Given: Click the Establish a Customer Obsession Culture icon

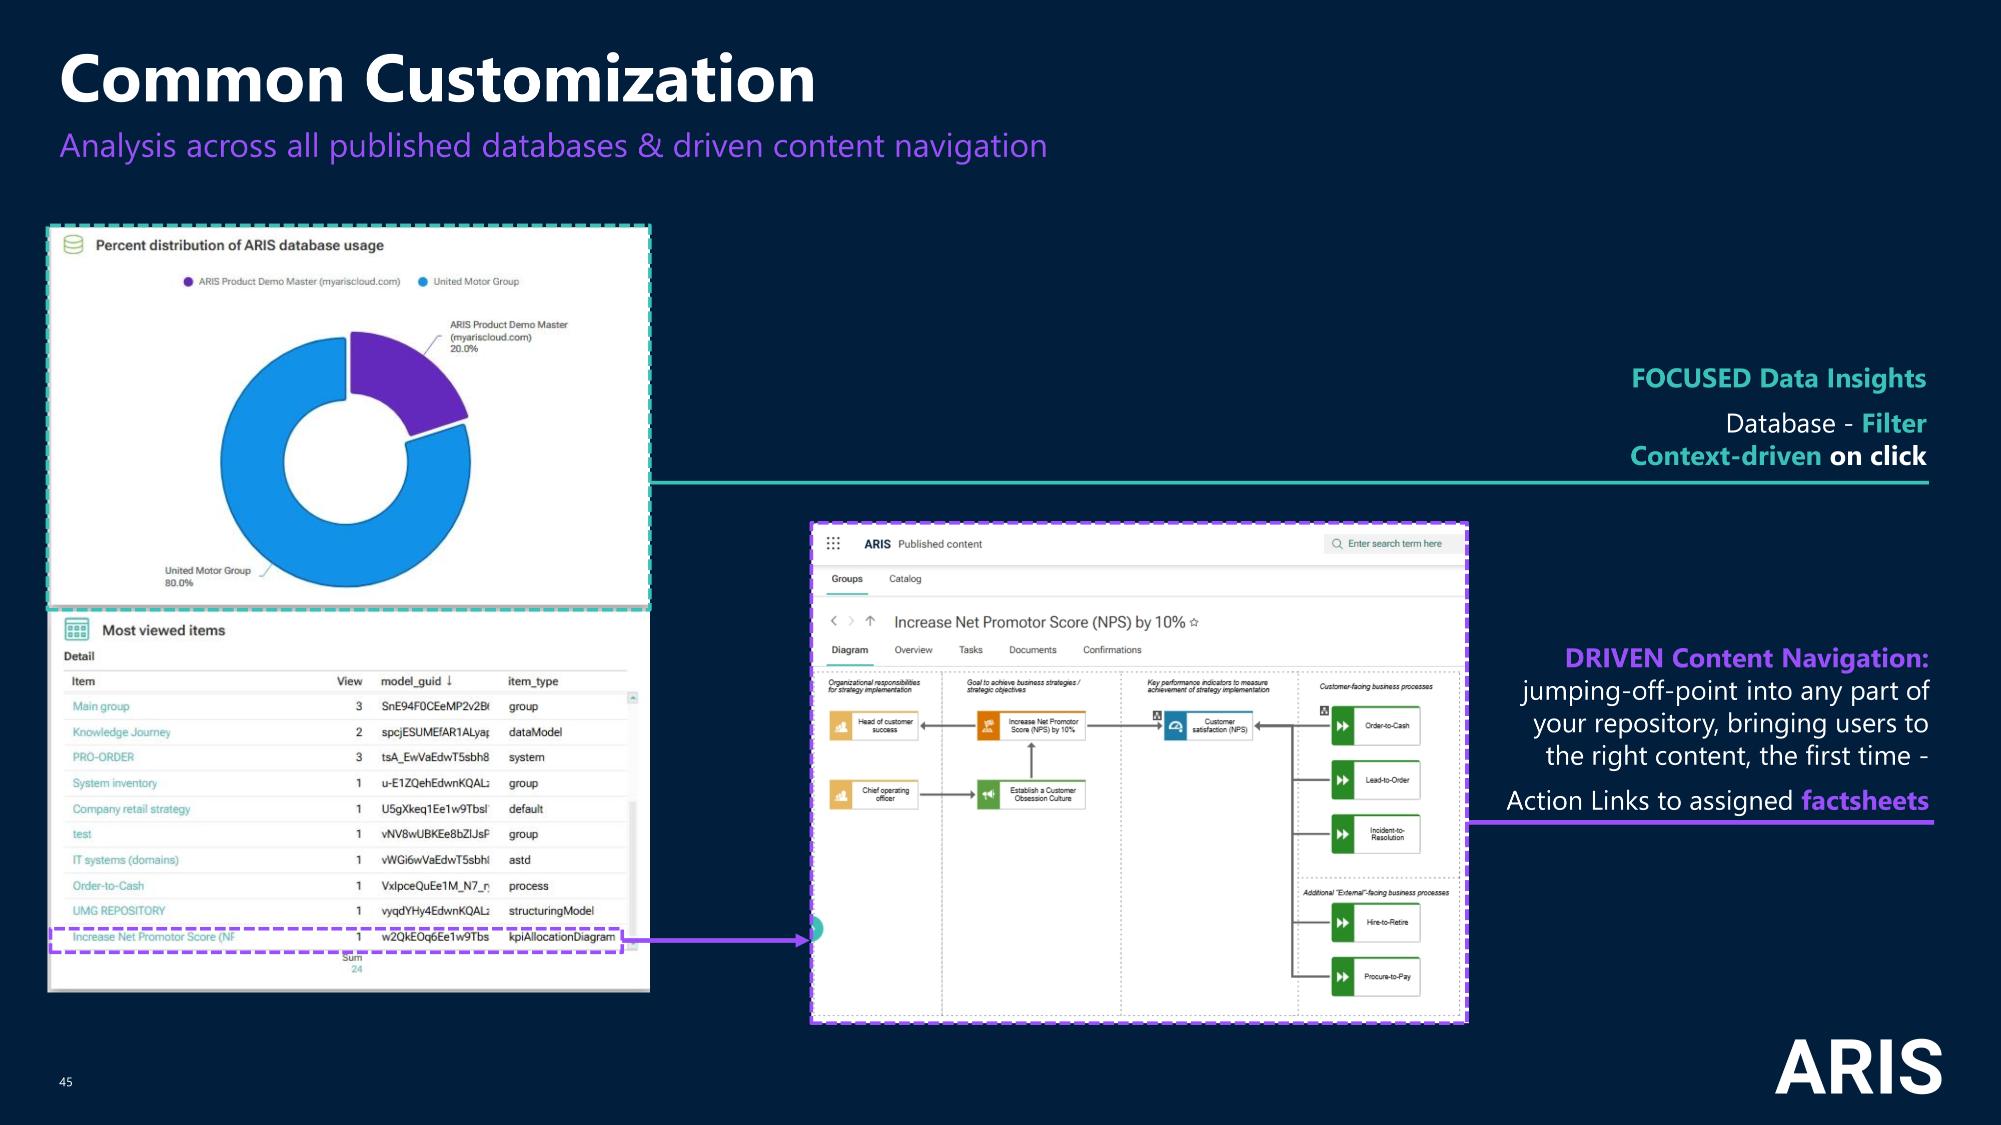Looking at the screenshot, I should [x=988, y=794].
